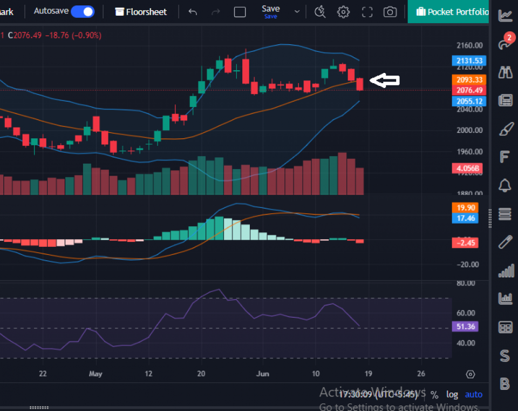Open the B sidebar icon
Screen dimensions: 518x411
(x=505, y=384)
